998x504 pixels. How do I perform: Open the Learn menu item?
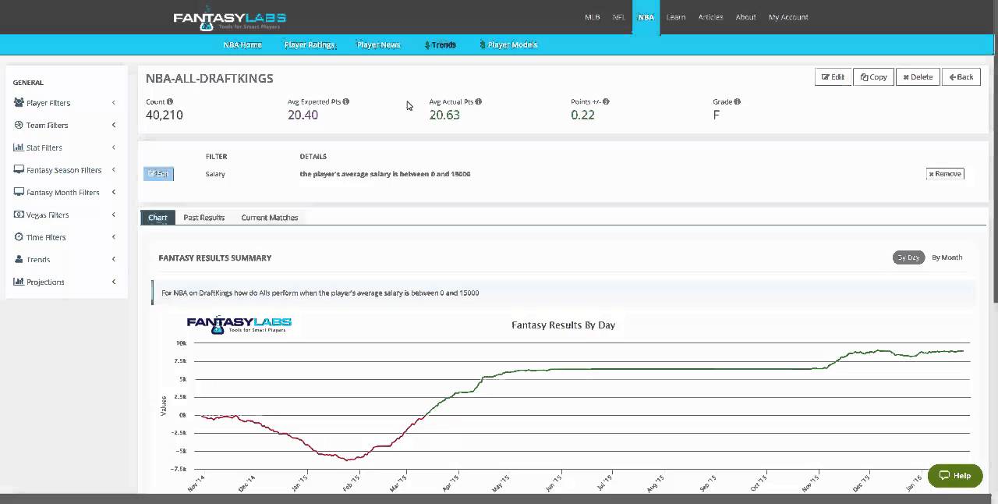[676, 17]
